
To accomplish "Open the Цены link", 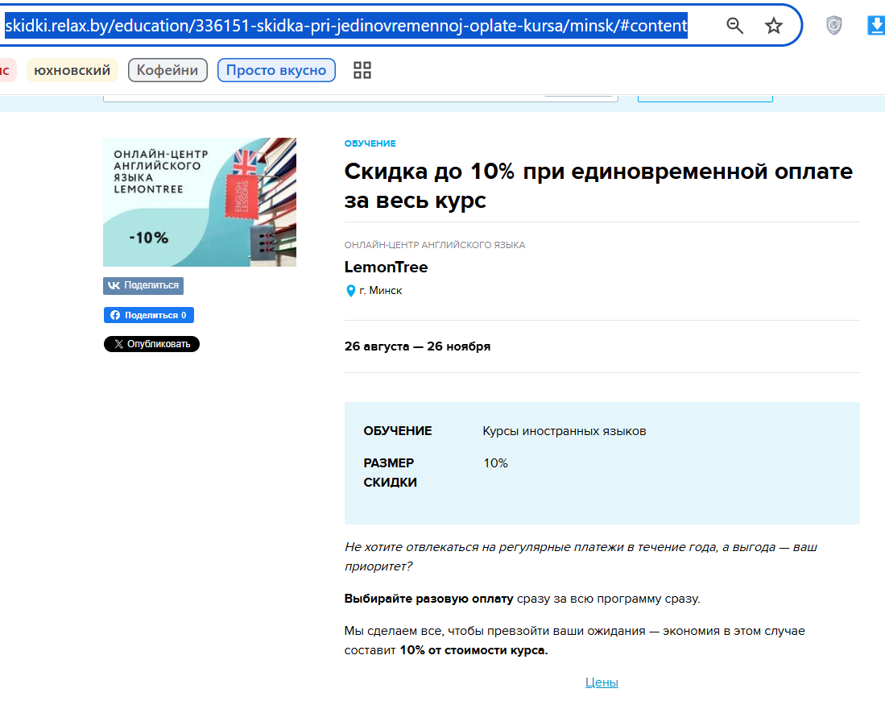I will (602, 682).
